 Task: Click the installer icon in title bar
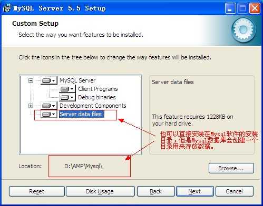(7, 8)
